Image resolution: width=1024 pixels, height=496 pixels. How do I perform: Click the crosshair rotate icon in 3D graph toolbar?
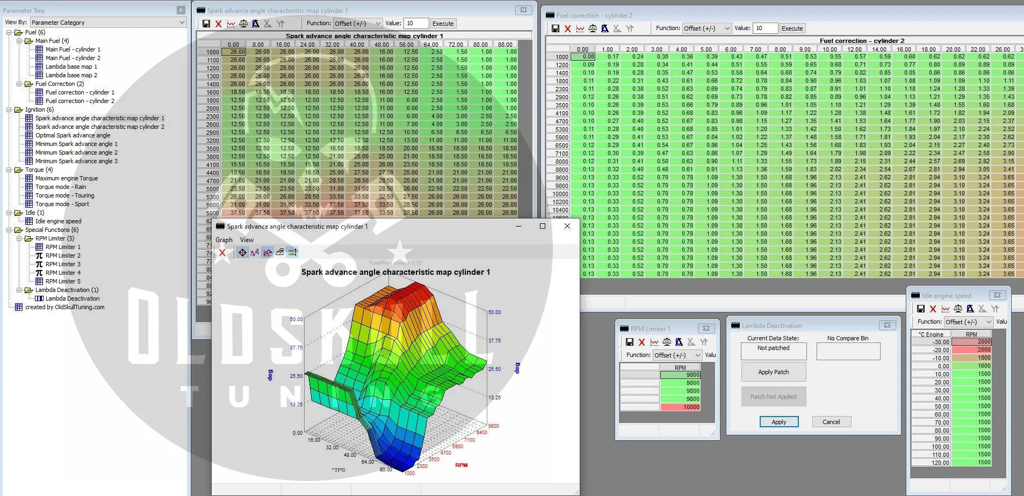tap(242, 252)
